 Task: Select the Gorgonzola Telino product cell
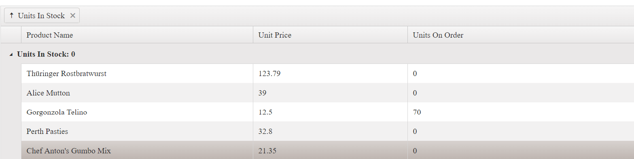point(137,112)
